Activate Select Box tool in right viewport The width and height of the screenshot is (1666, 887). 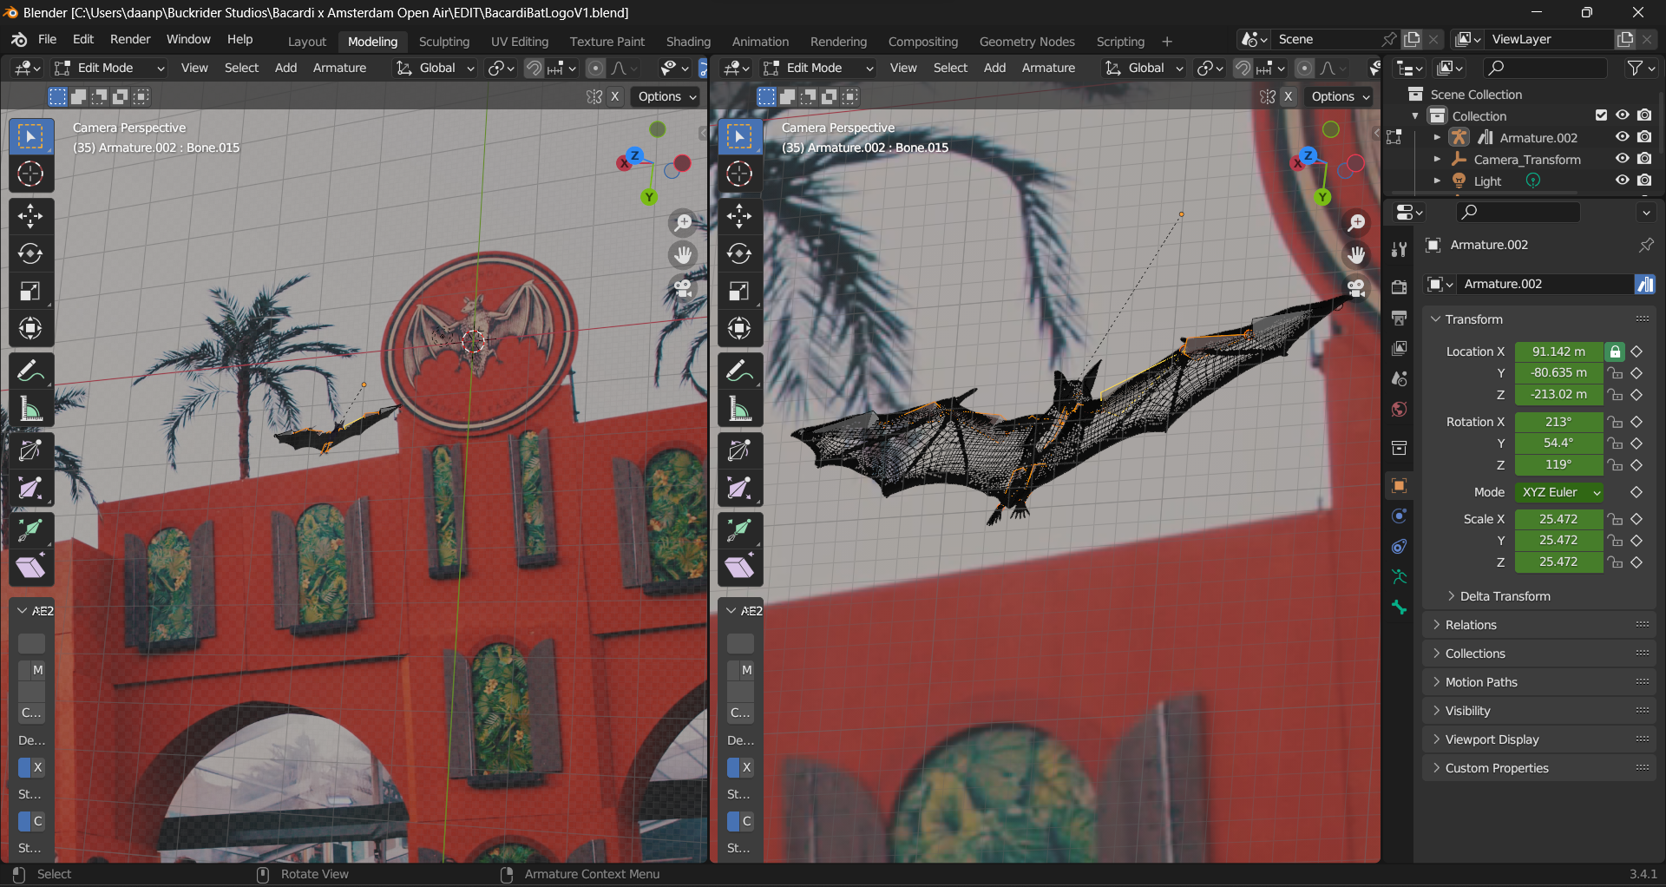tap(739, 136)
